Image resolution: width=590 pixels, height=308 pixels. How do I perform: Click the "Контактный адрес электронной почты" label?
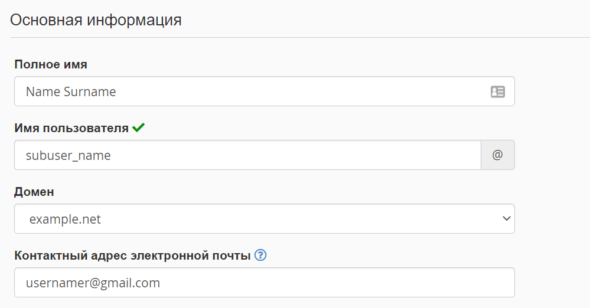[133, 255]
